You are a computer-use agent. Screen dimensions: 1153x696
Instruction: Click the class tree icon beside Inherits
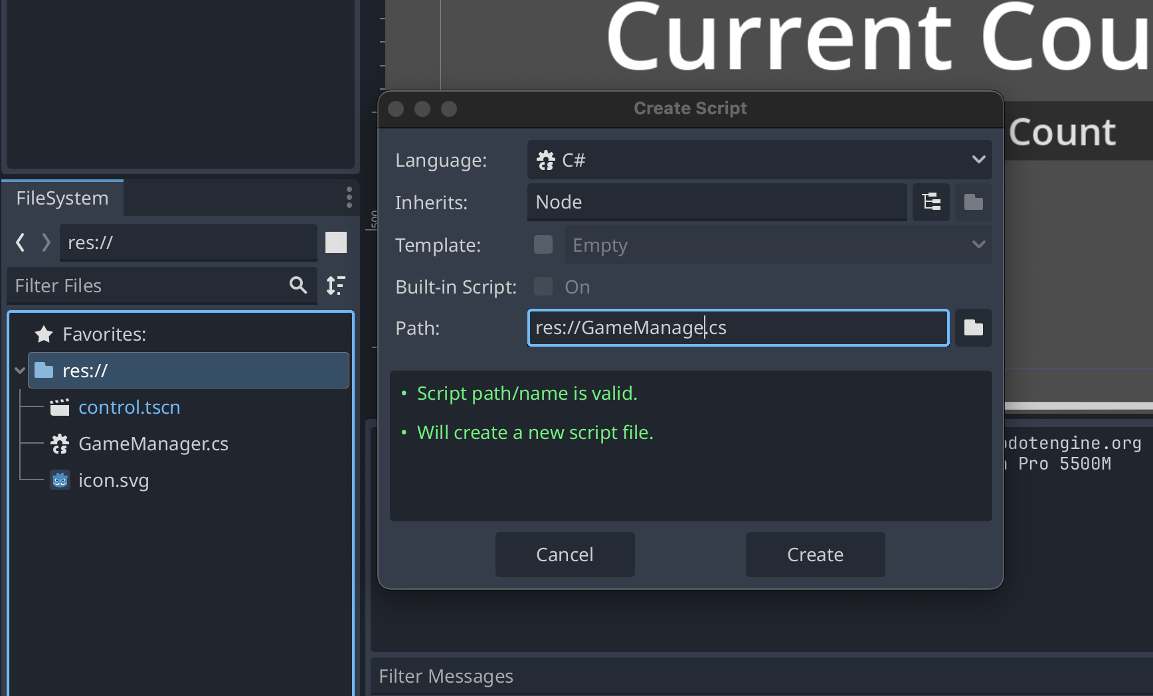pos(931,202)
